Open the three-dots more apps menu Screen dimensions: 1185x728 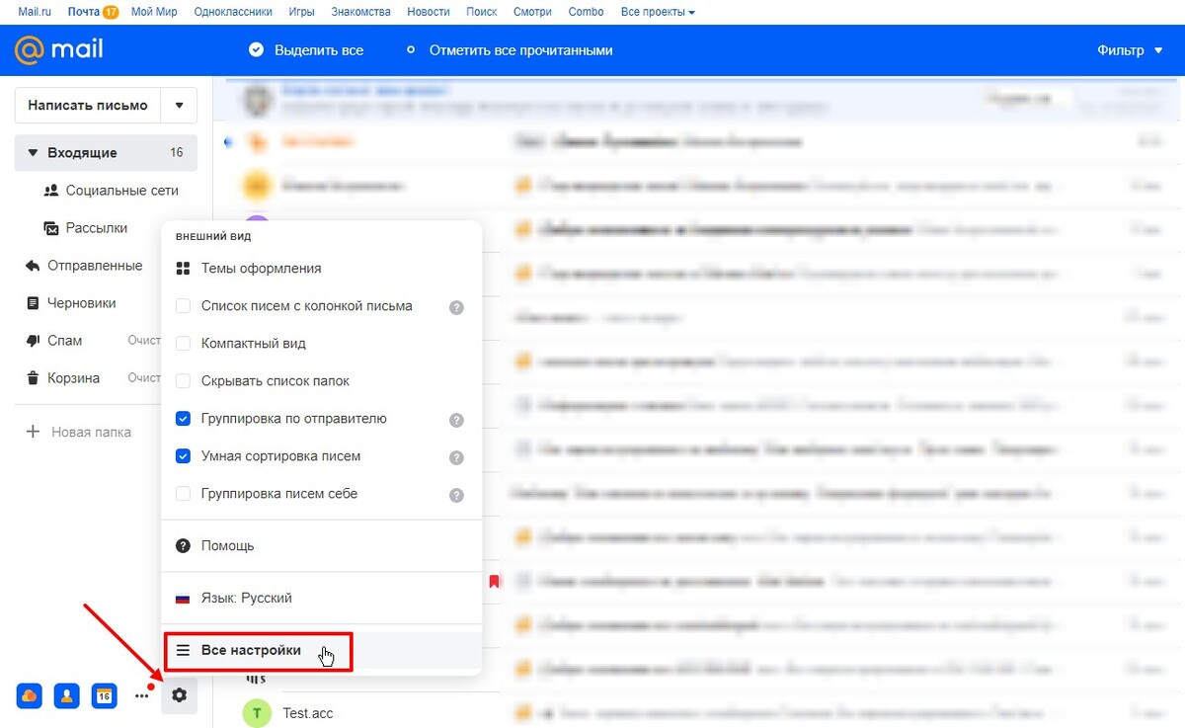142,695
